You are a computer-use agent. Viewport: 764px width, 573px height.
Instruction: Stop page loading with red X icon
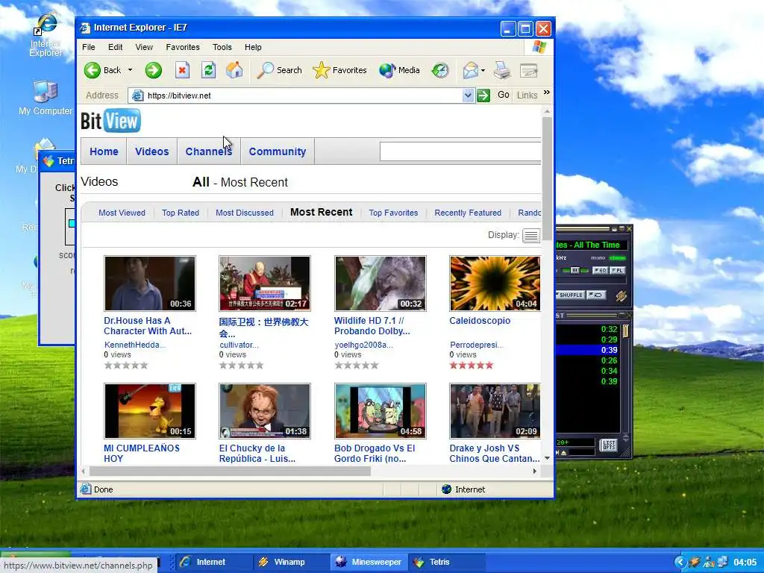point(182,70)
